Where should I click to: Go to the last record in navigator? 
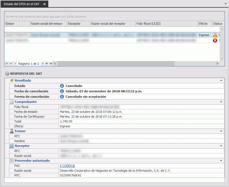[51, 64]
